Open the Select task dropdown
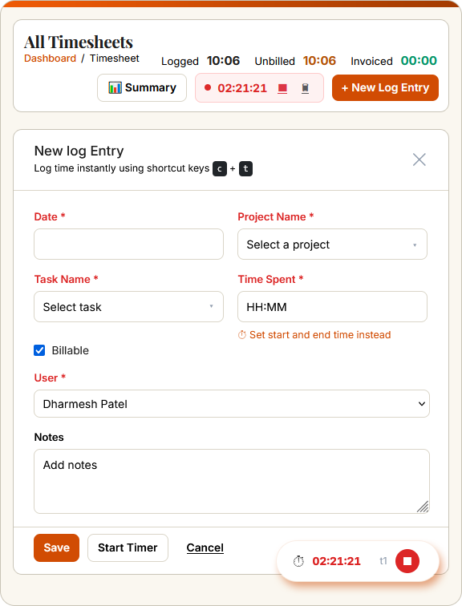The height and width of the screenshot is (606, 462). (129, 307)
